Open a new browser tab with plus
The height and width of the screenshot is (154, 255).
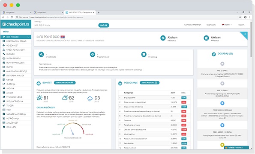[x=99, y=12]
